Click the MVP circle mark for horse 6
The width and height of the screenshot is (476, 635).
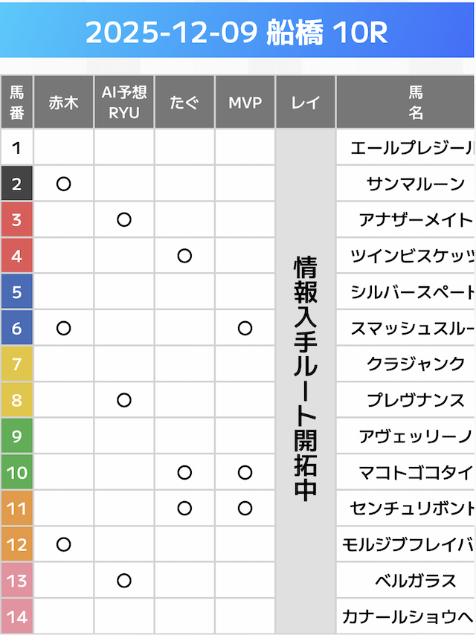245,328
